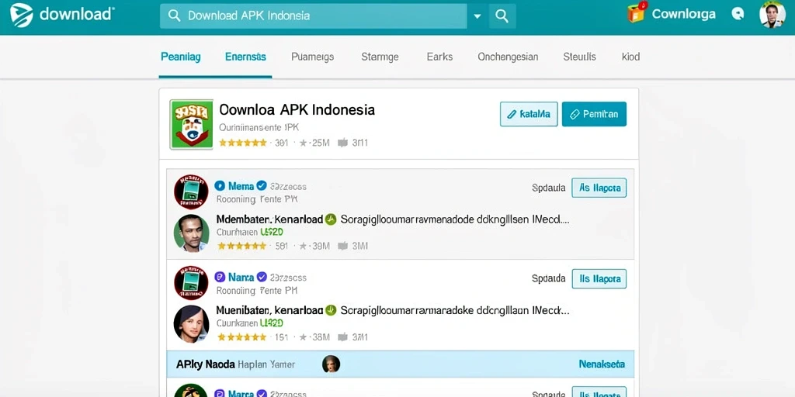Click Roooniing Fente PK under Mema
795x397 pixels.
click(256, 199)
